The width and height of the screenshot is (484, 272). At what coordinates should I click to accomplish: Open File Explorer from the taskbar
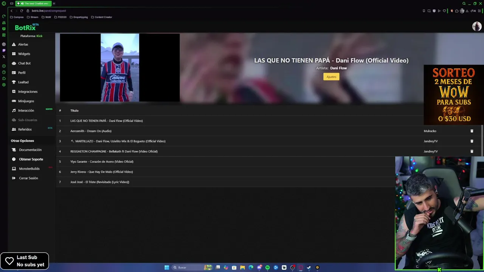(242, 267)
